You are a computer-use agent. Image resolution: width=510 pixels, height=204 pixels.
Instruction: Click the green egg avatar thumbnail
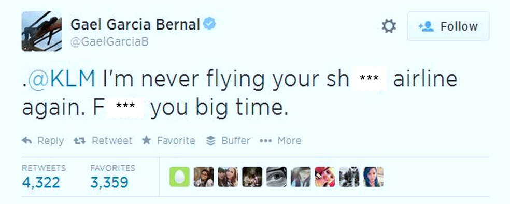(x=179, y=177)
